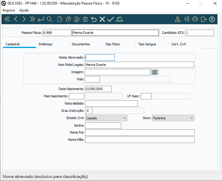Viewport: 222px width, 181px height.
Task: Click the go-to record return arrow icon
Action: 41,19
